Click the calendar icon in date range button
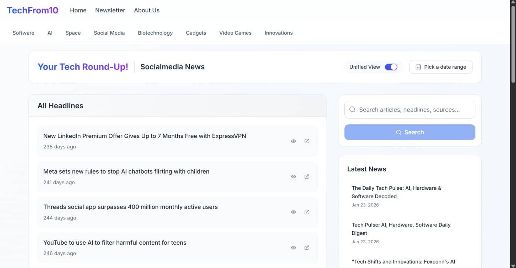The image size is (516, 268). click(418, 67)
